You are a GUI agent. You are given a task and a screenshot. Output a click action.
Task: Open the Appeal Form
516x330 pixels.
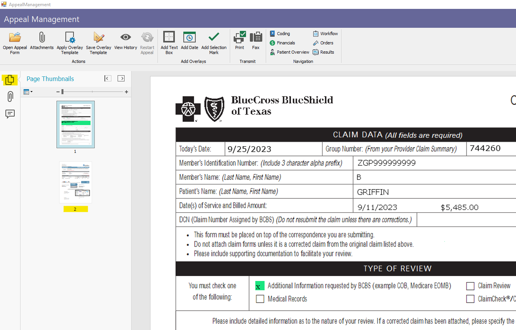[15, 43]
